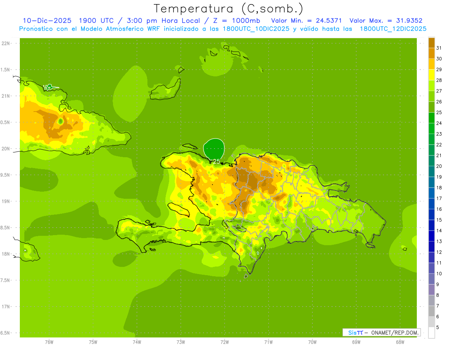Click legend value '28'
Viewport: 449px width, 347px height.
[x=439, y=80]
